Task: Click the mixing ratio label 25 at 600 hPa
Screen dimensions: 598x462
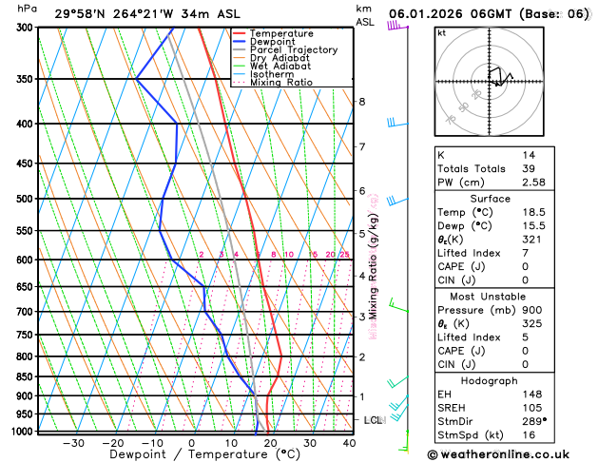Action: coord(344,254)
